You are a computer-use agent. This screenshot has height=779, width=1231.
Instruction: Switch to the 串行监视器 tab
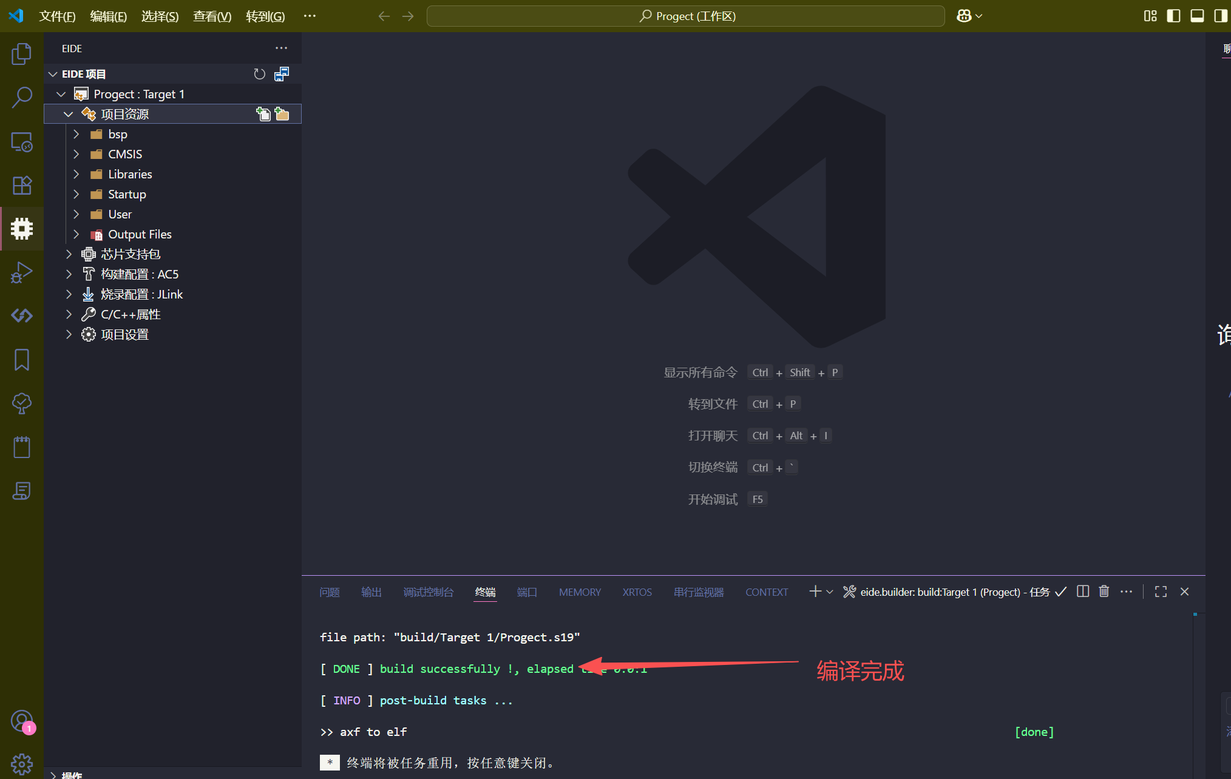(x=699, y=592)
